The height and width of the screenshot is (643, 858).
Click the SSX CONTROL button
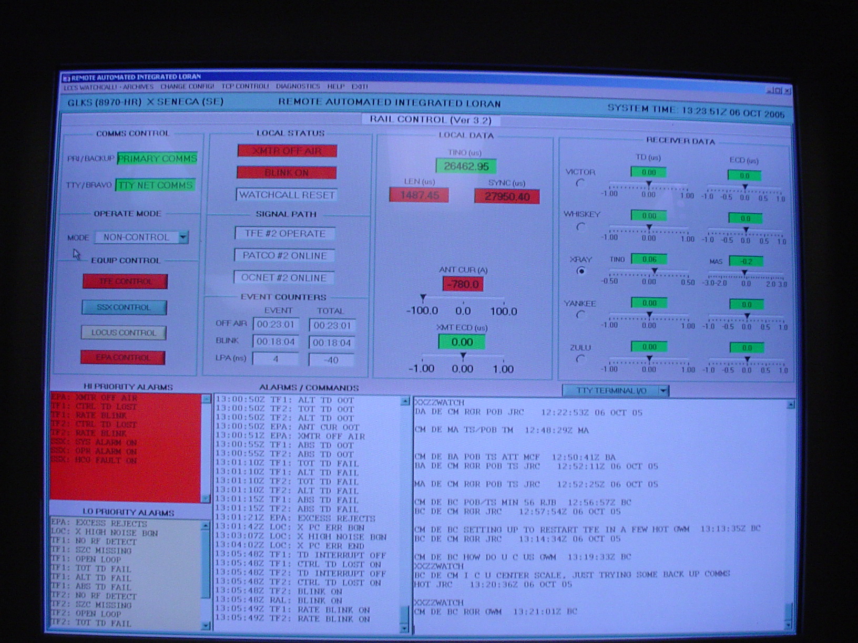[x=124, y=307]
